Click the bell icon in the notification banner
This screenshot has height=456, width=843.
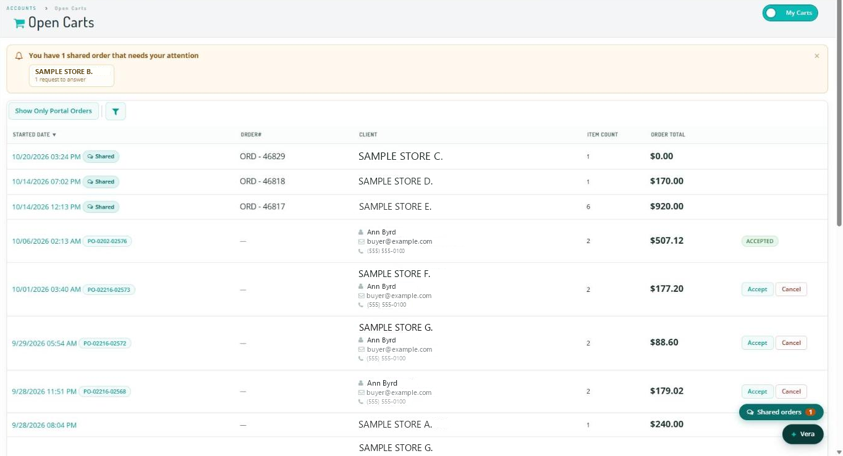(x=19, y=56)
